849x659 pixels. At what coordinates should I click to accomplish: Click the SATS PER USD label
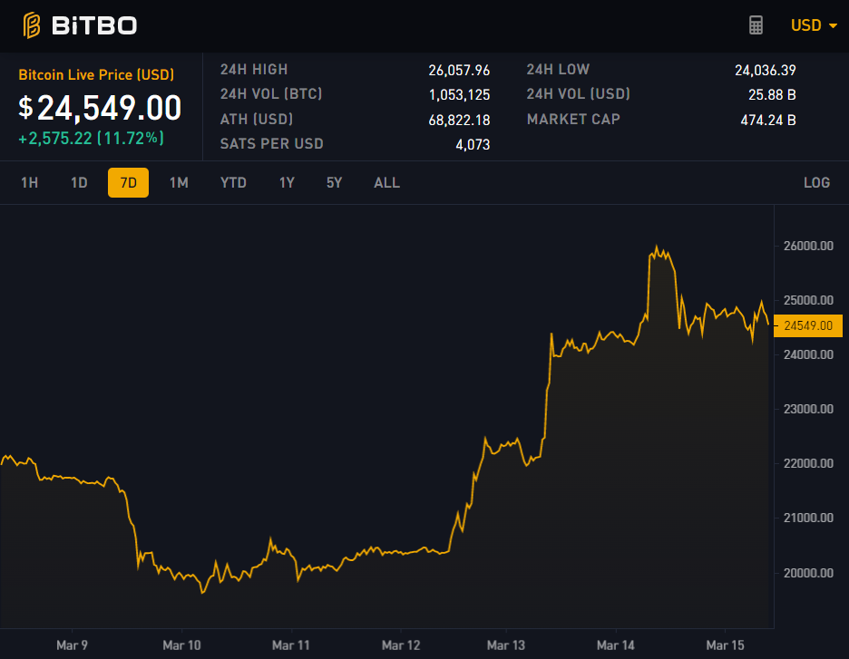click(272, 144)
